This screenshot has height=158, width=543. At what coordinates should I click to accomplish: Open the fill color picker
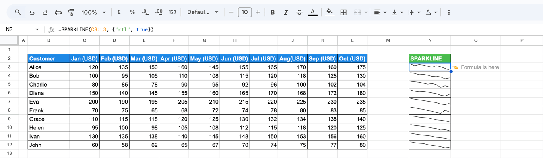(329, 12)
